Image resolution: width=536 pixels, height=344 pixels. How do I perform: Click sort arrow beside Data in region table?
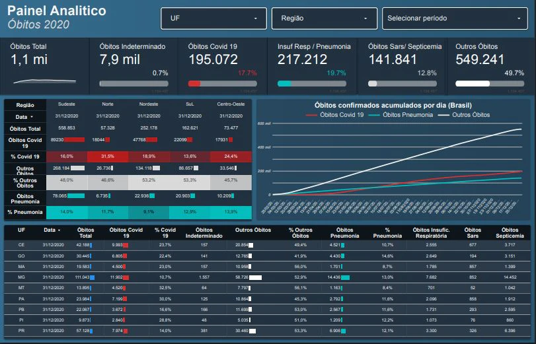[32, 117]
